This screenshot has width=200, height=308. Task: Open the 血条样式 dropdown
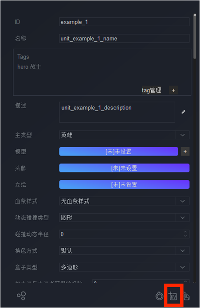pyautogui.click(x=124, y=201)
